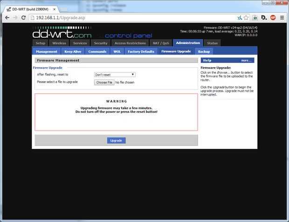Switch to the Keep Alive sub-tab

coord(73,51)
